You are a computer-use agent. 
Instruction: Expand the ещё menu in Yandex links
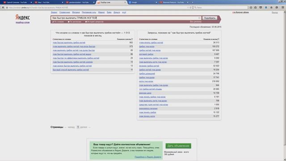point(124,13)
